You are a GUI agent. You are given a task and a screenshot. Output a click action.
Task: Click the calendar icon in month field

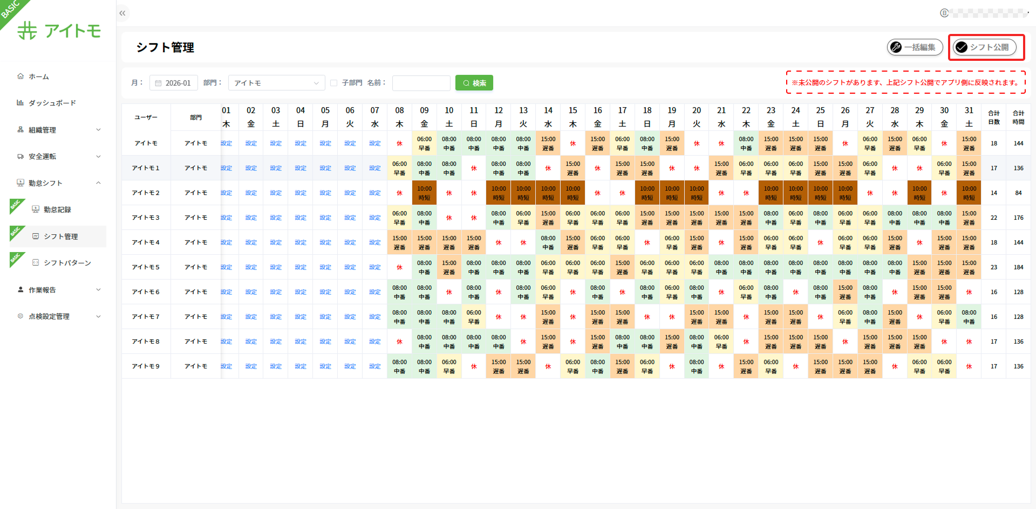click(x=158, y=83)
